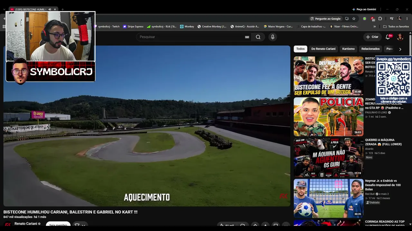The width and height of the screenshot is (412, 231).
Task: Click the install app icon in address bar
Action: [347, 19]
